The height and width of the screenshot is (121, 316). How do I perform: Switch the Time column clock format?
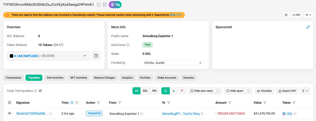tap(72, 103)
